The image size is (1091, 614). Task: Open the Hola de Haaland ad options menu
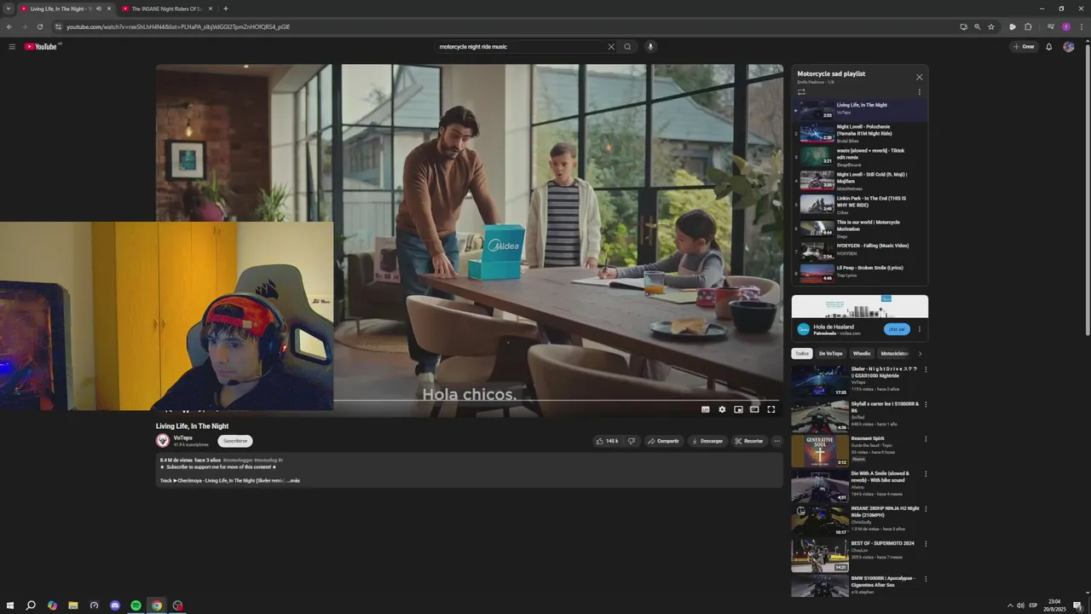pyautogui.click(x=919, y=329)
